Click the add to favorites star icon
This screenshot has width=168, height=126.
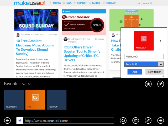point(148,84)
